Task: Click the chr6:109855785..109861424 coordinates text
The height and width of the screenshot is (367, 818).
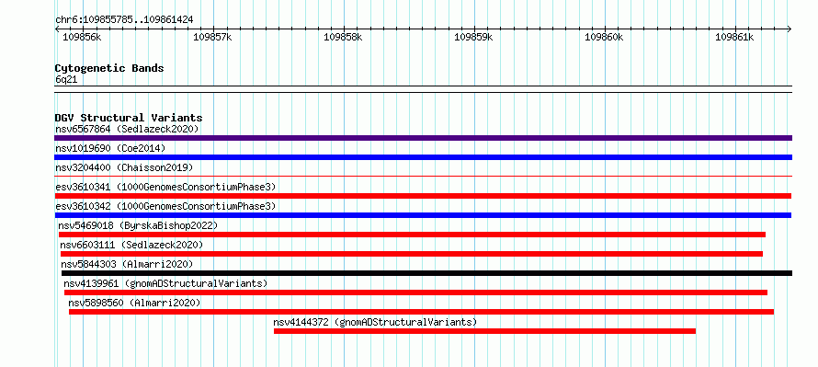Action: (x=124, y=20)
